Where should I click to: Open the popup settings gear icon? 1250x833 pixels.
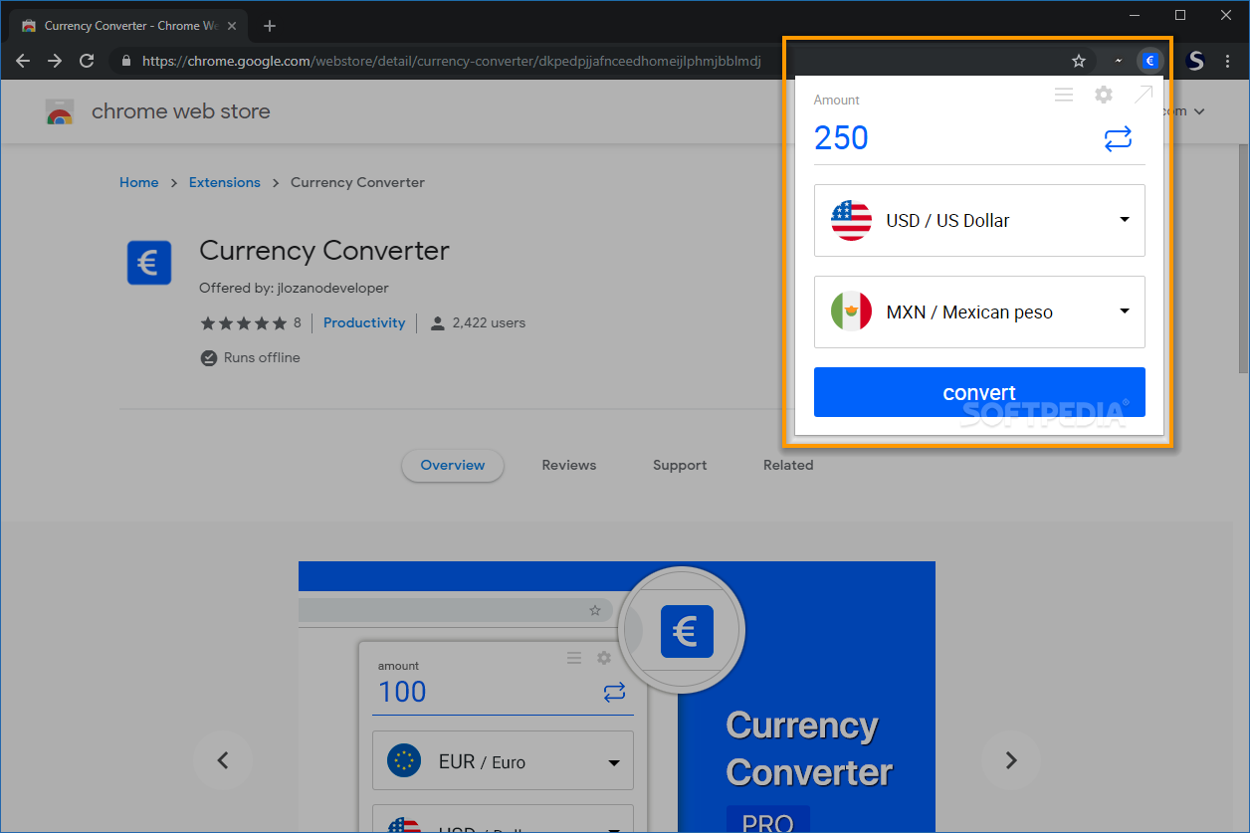(x=1104, y=95)
